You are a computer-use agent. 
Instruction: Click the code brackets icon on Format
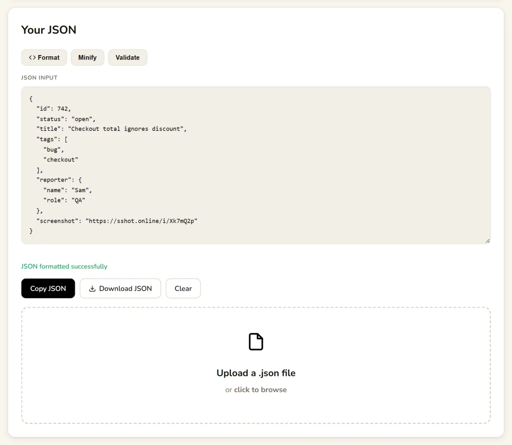(32, 58)
